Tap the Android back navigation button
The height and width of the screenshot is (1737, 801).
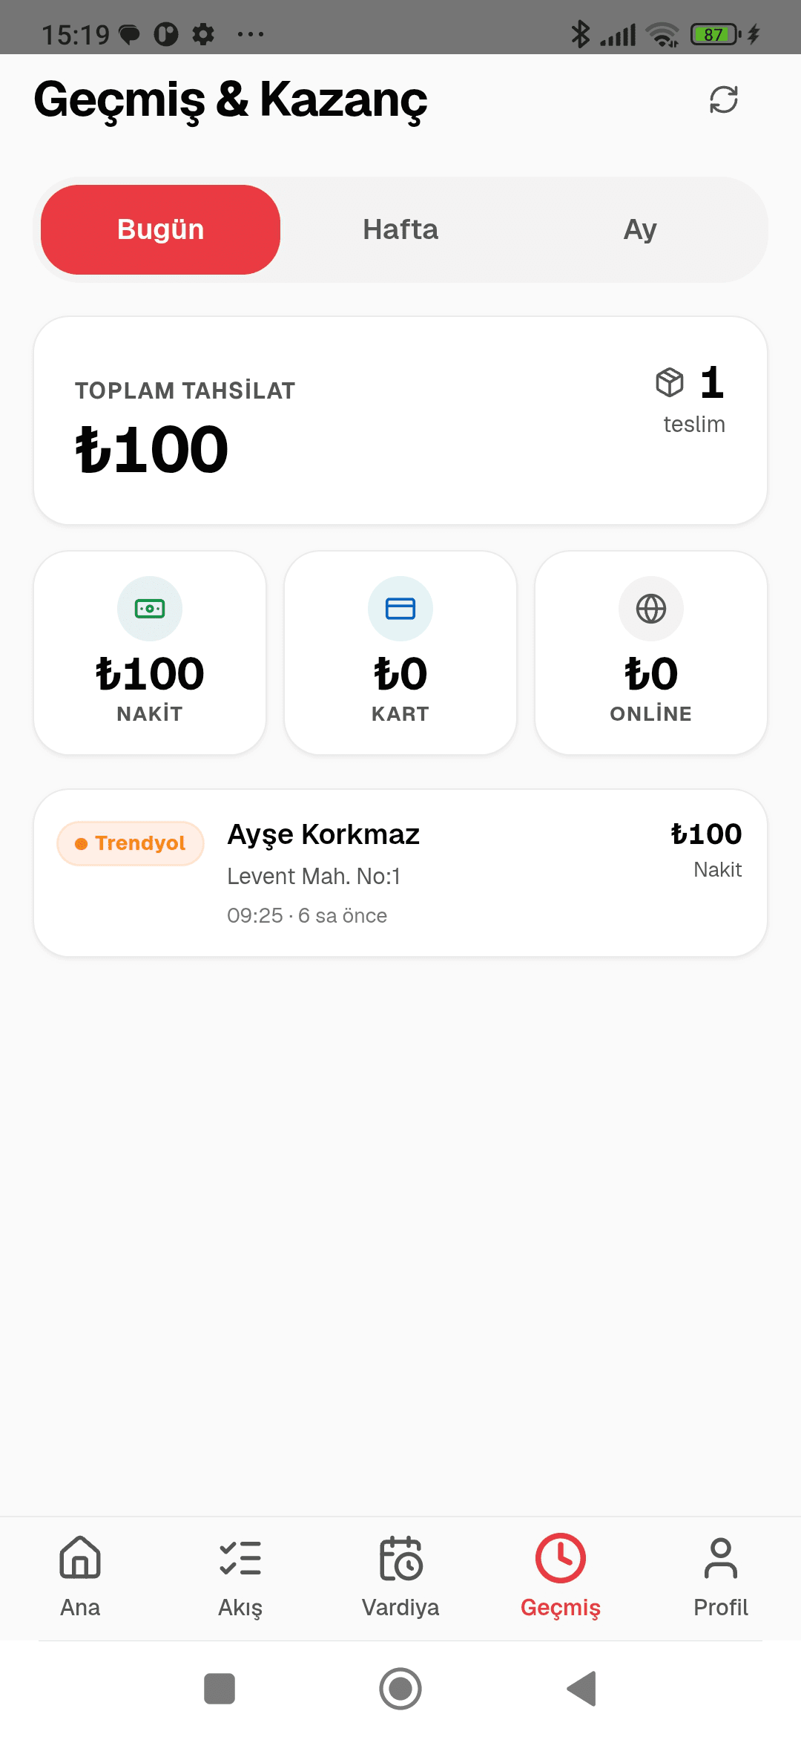coord(582,1689)
